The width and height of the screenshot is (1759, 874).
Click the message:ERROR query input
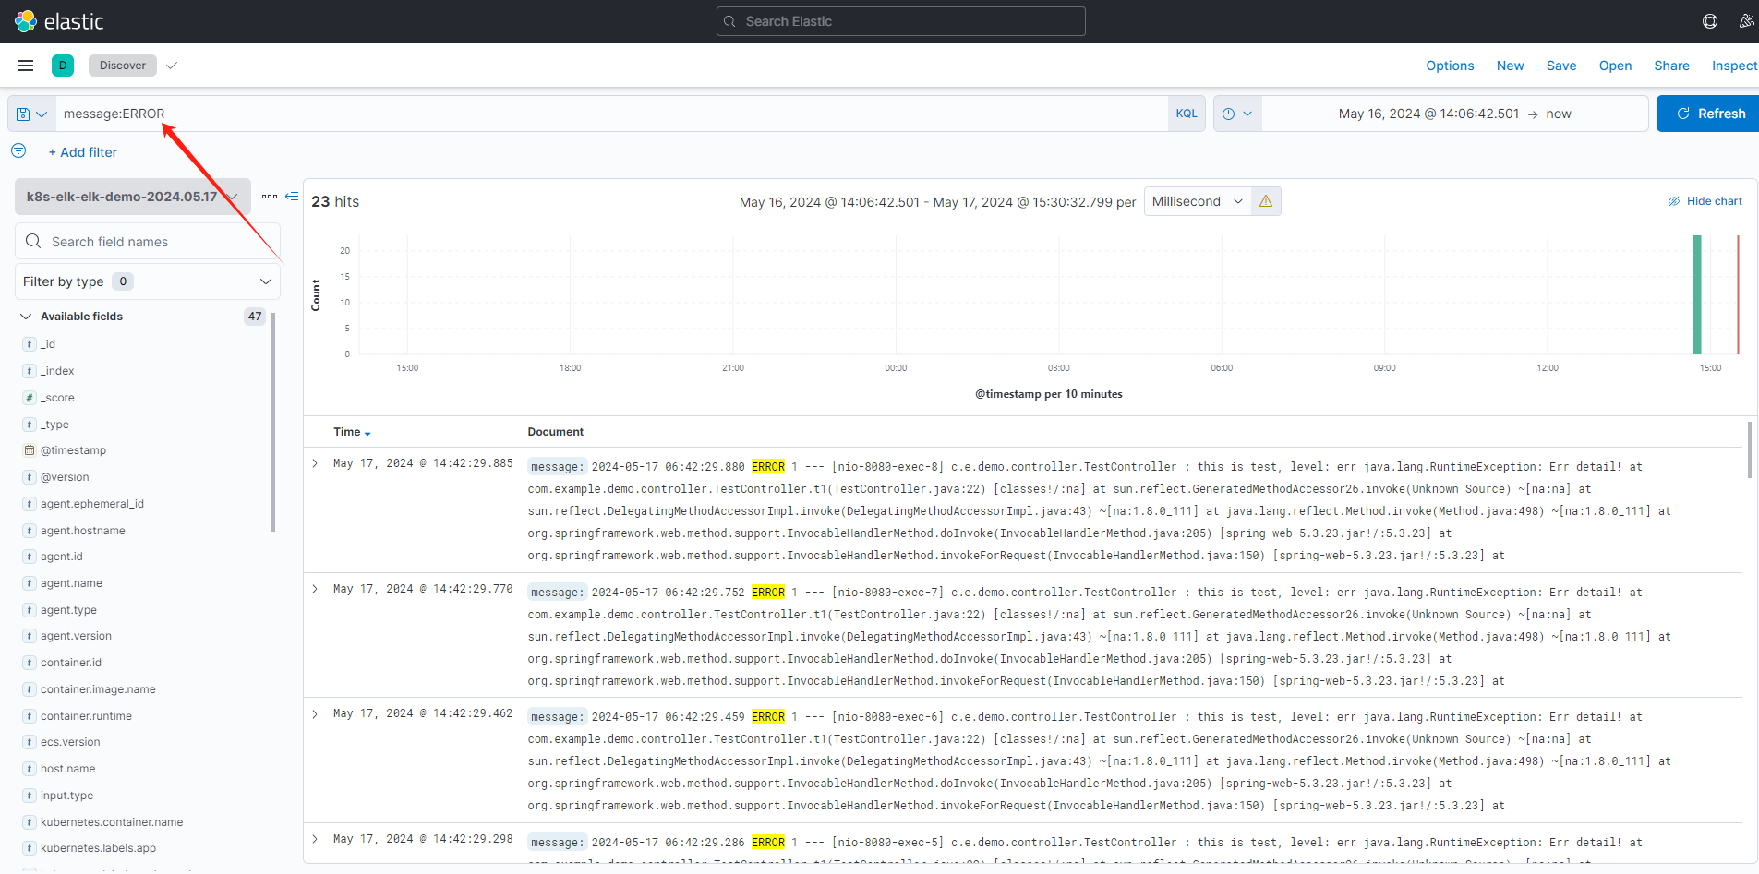pyautogui.click(x=611, y=114)
